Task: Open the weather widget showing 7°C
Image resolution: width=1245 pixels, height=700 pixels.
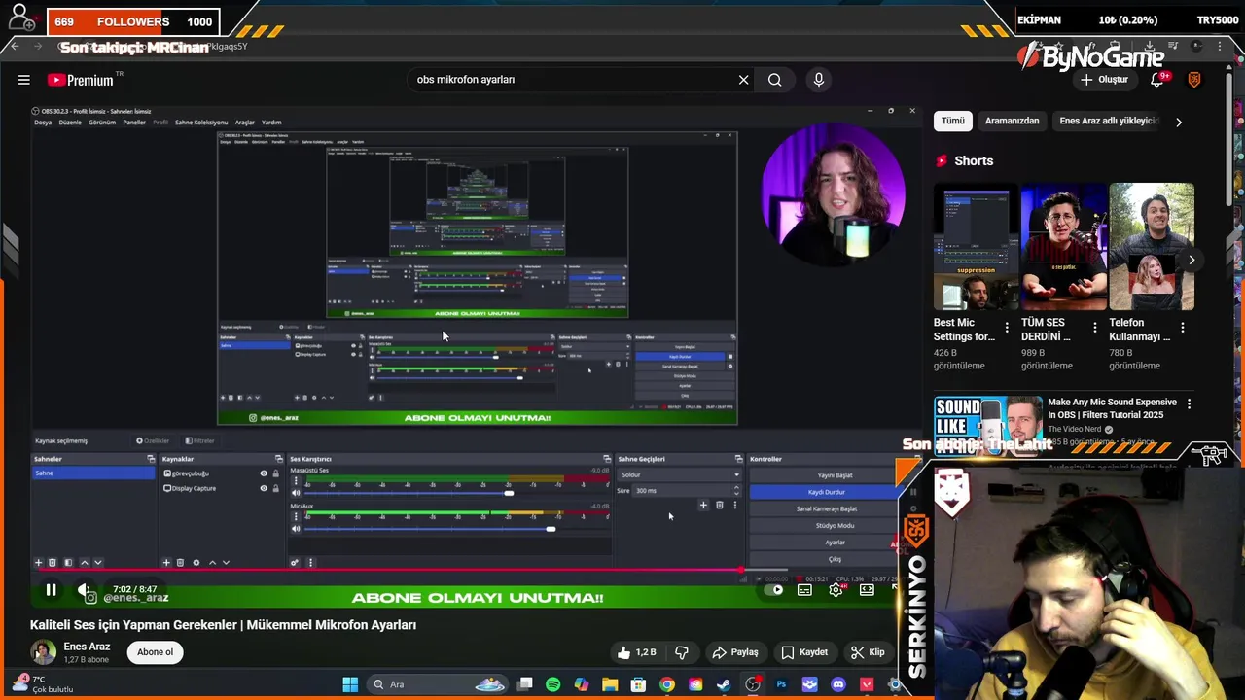Action: 41,684
